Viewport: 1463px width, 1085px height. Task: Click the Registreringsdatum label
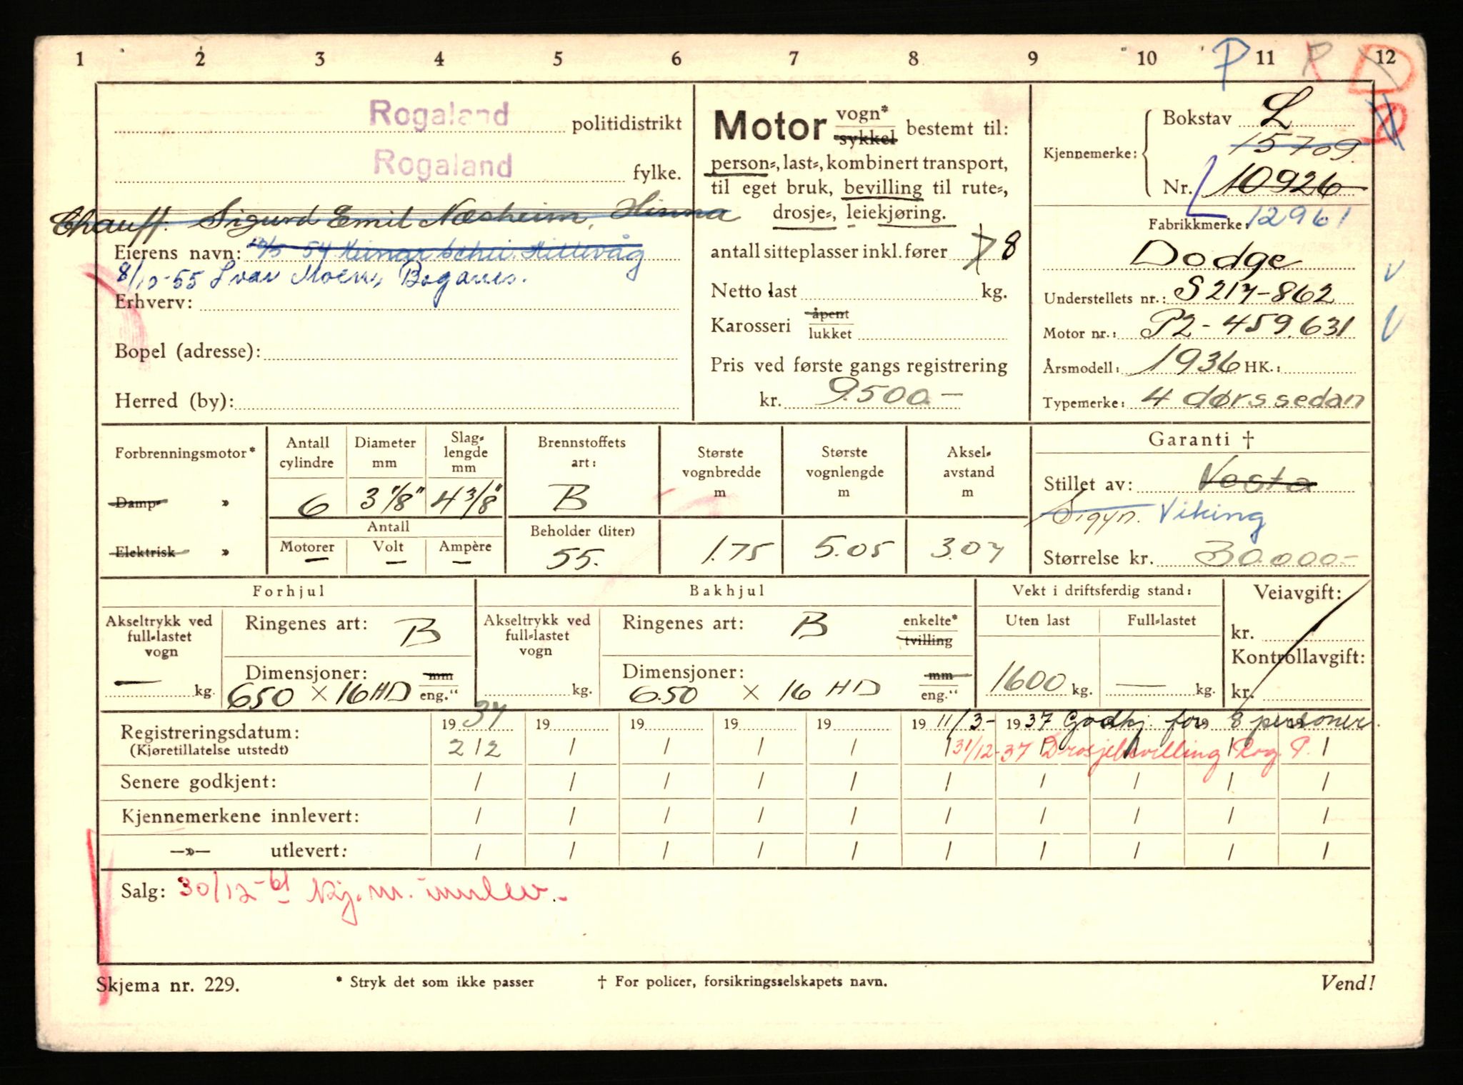(x=210, y=733)
